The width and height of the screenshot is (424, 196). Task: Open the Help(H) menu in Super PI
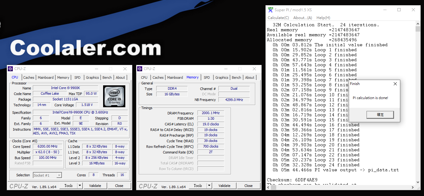pos(323,18)
